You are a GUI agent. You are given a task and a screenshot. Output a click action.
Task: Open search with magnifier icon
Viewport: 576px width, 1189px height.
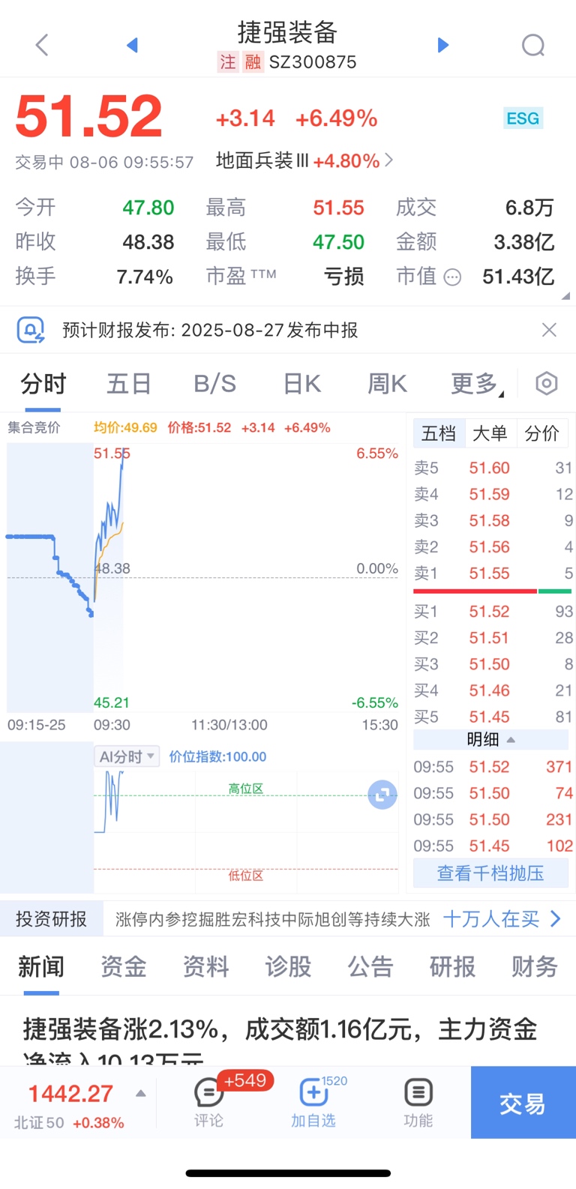coord(533,45)
